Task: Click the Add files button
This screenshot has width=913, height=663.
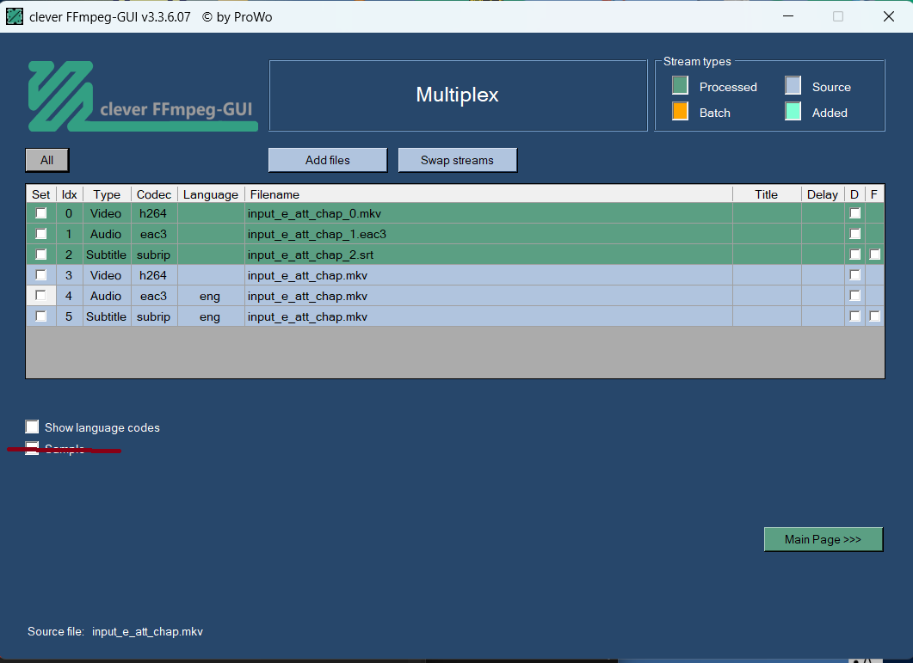Action: [x=328, y=160]
